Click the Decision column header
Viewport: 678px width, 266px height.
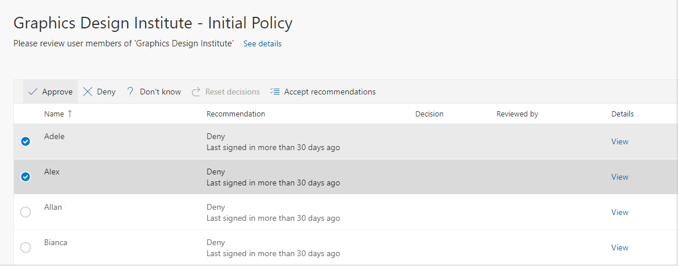coord(429,114)
